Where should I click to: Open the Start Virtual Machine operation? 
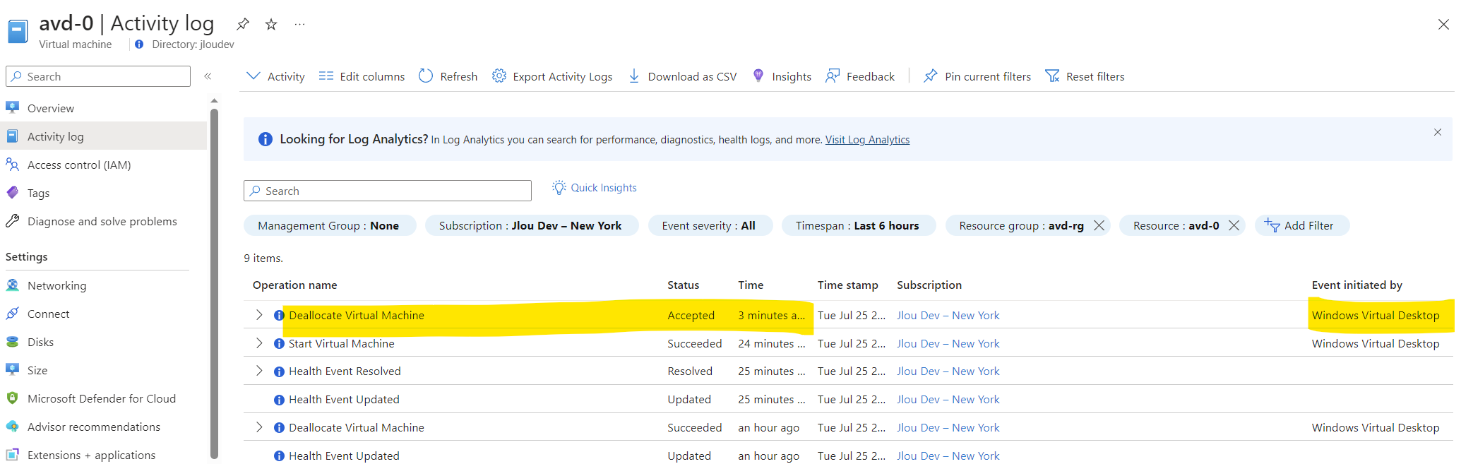342,344
